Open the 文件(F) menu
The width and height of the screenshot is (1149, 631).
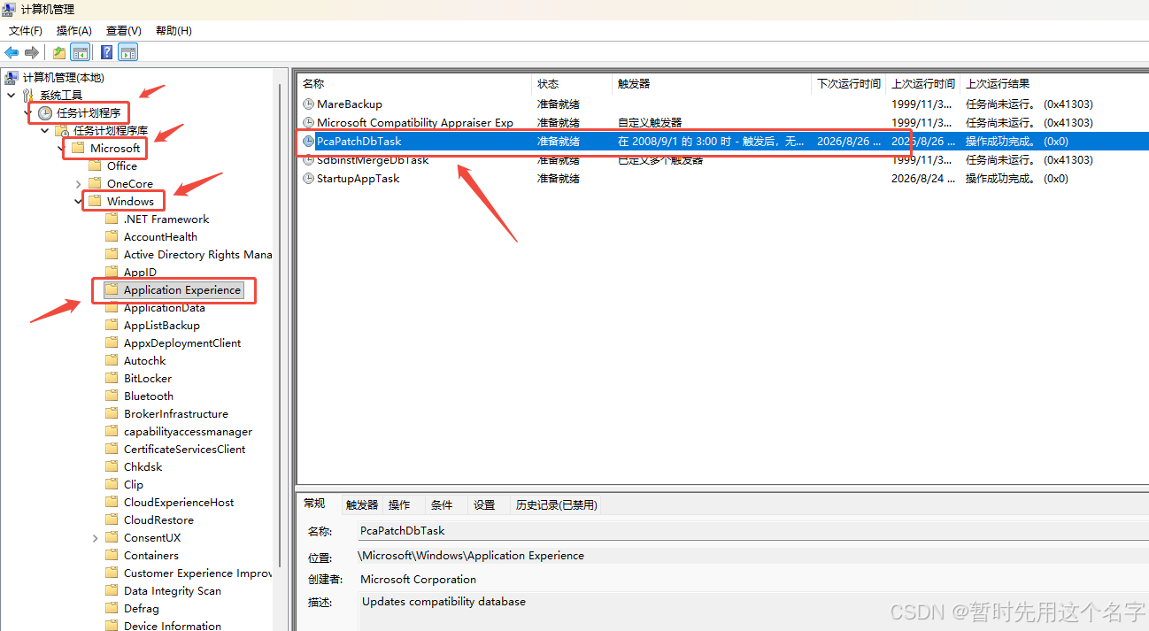pyautogui.click(x=26, y=31)
